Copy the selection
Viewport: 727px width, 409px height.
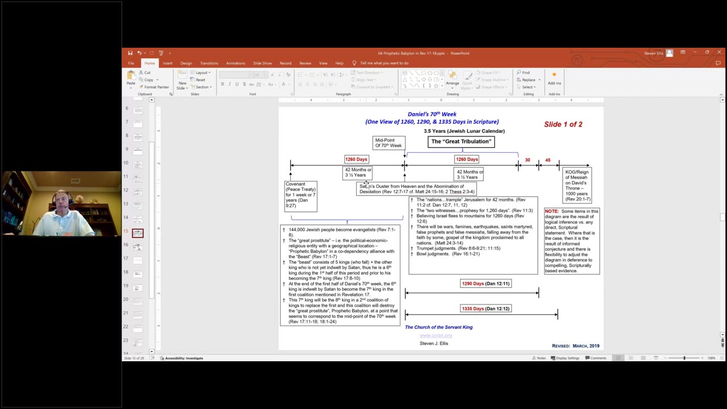(x=145, y=80)
